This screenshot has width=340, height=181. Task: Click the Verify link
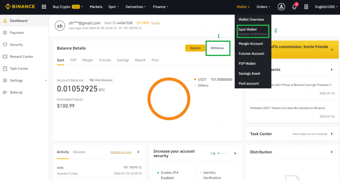(x=155, y=23)
